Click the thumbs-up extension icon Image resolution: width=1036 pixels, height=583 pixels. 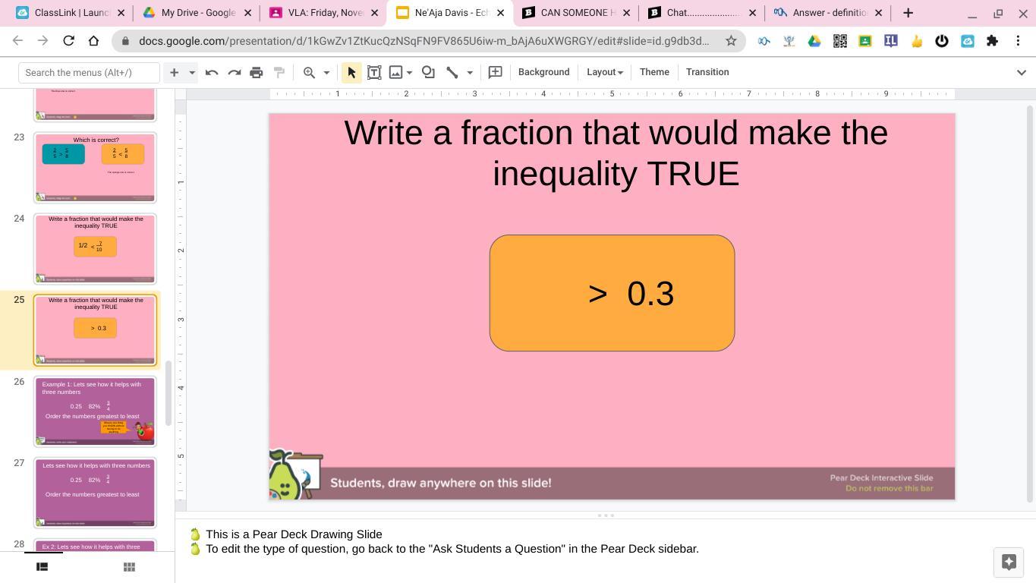(916, 41)
